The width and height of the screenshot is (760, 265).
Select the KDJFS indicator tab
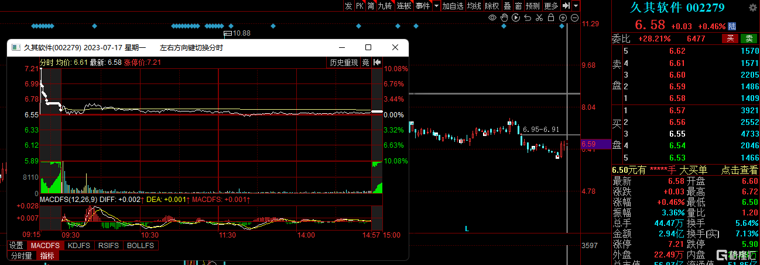pos(78,246)
